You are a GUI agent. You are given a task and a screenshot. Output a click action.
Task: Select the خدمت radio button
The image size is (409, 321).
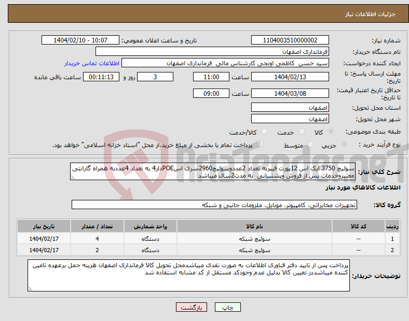point(302,132)
